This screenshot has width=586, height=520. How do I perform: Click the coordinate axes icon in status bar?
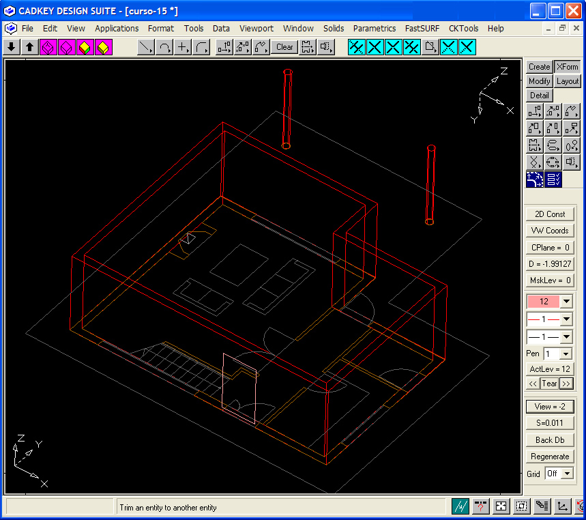click(562, 506)
